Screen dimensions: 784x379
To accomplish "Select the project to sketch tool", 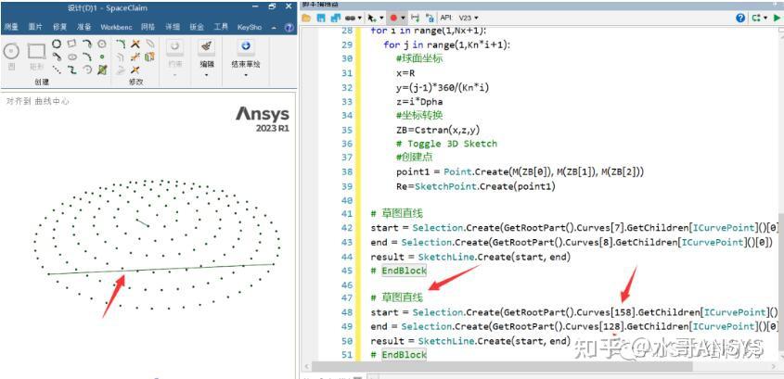I will pyautogui.click(x=149, y=57).
